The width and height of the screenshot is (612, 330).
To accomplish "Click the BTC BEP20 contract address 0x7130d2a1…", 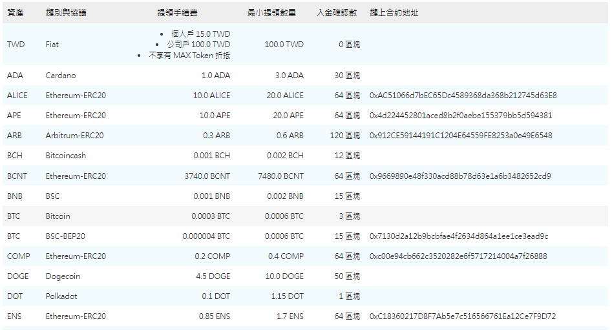I will click(x=459, y=236).
